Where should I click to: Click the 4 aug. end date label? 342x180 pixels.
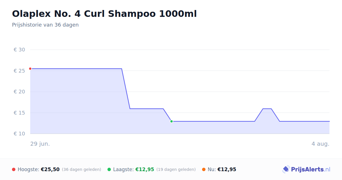(x=320, y=144)
